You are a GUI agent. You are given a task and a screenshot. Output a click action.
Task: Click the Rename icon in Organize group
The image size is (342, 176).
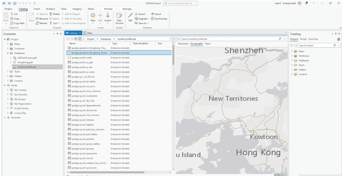[x=37, y=19]
